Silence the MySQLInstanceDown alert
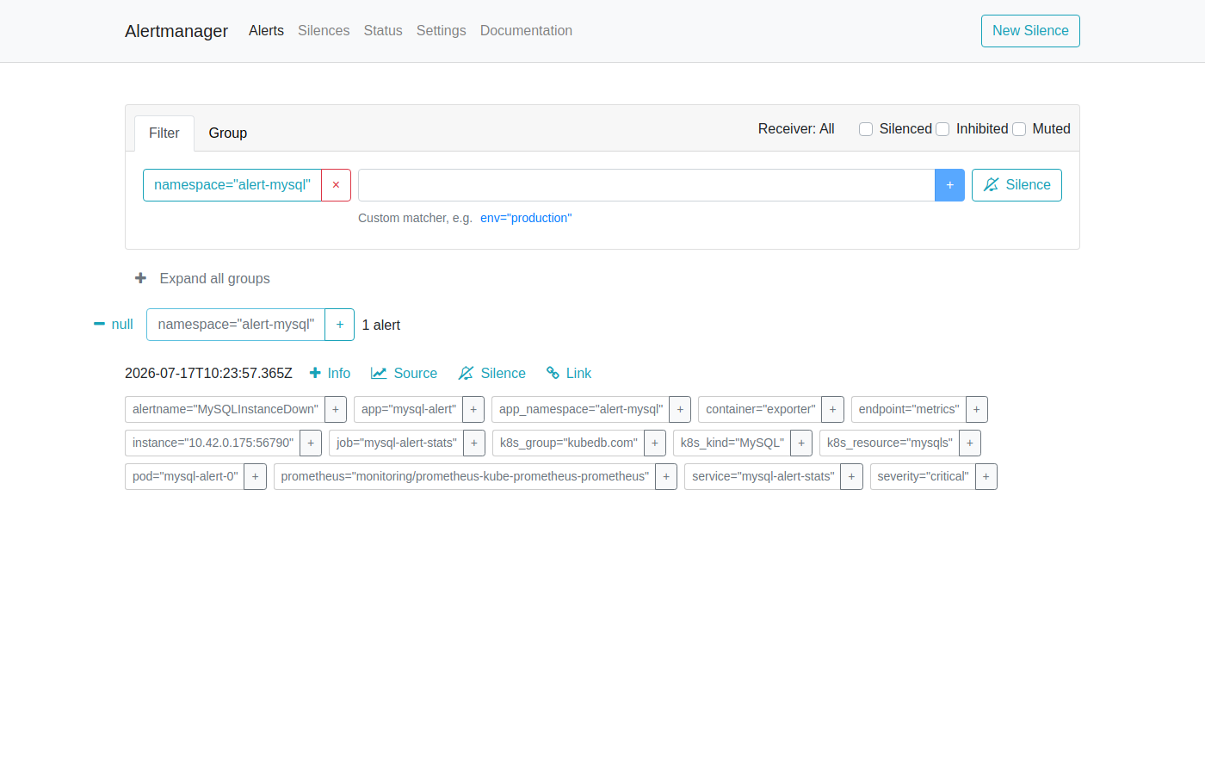The height and width of the screenshot is (775, 1205). tap(491, 373)
